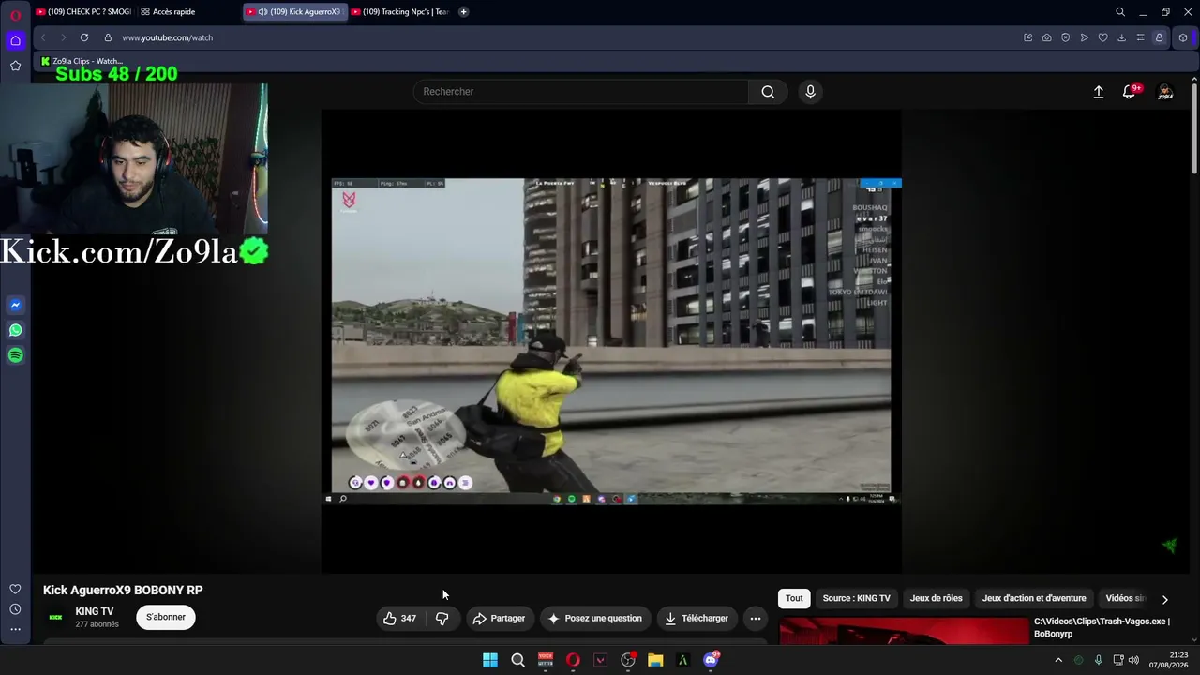Open Easy Setup sliders icon
Viewport: 1200px width, 675px height.
1140,37
